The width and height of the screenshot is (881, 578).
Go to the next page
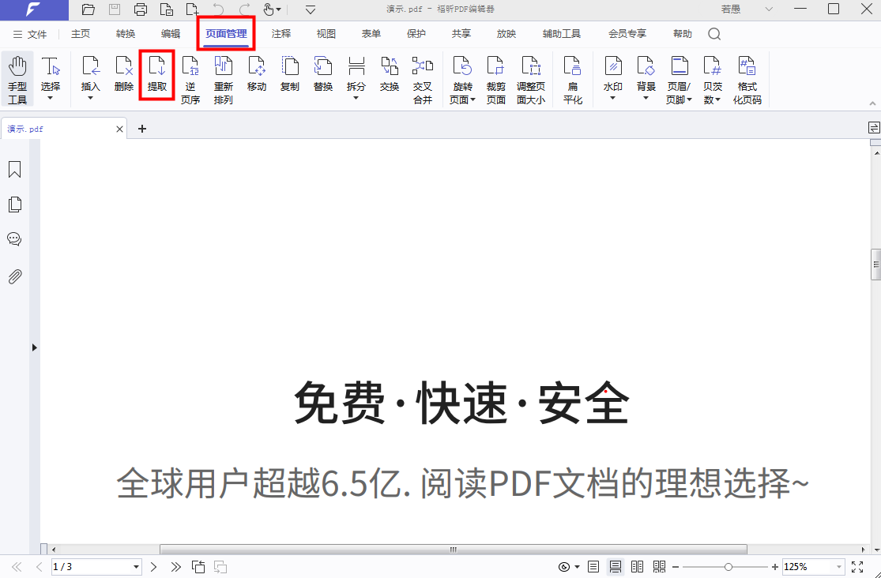153,567
